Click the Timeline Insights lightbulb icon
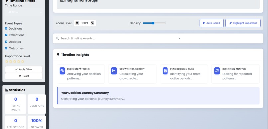 tap(58, 55)
